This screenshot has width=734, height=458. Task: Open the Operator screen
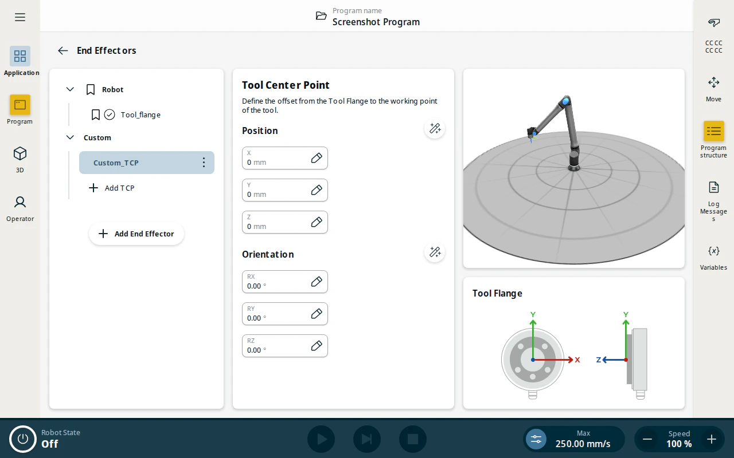pos(20,207)
